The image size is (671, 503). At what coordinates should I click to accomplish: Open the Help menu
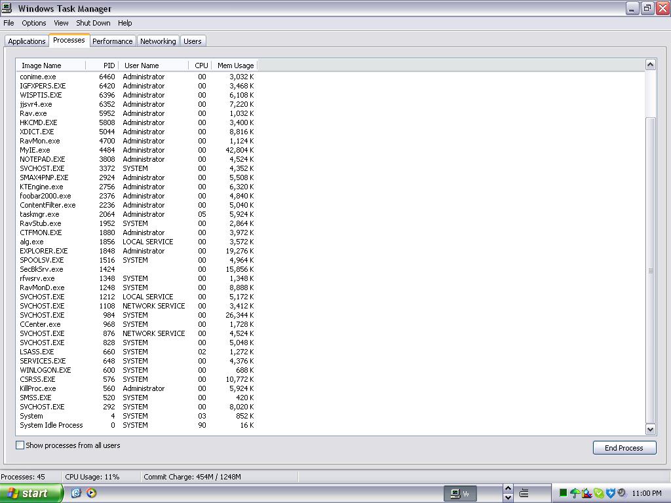point(125,23)
